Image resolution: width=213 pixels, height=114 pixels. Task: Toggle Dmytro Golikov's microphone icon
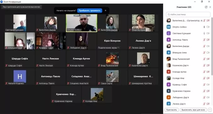coord(204,27)
